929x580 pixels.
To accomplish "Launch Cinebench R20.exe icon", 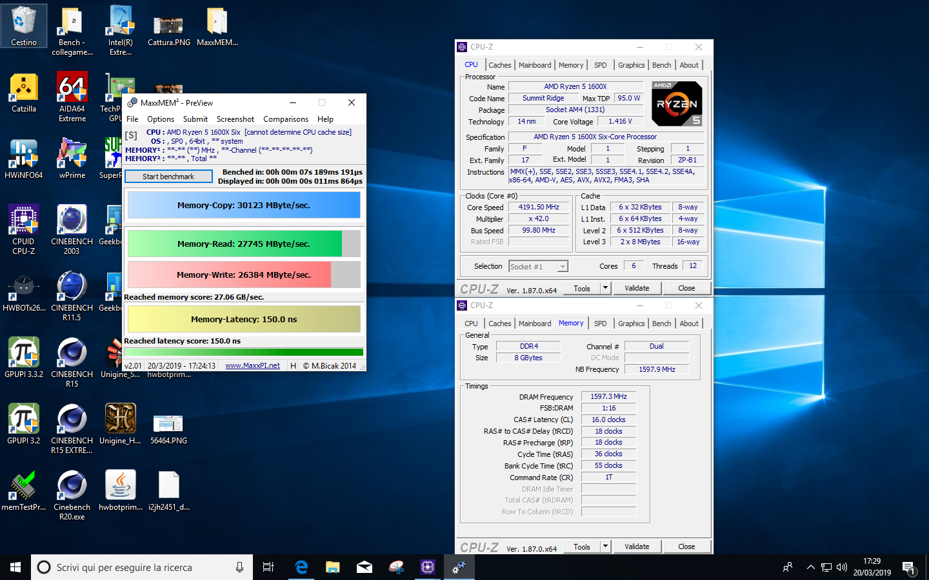I will click(72, 496).
